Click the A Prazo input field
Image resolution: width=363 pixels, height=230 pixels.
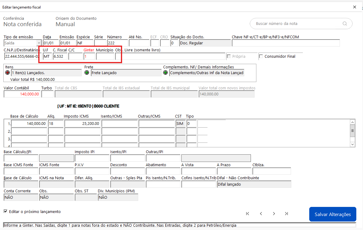click(234, 171)
